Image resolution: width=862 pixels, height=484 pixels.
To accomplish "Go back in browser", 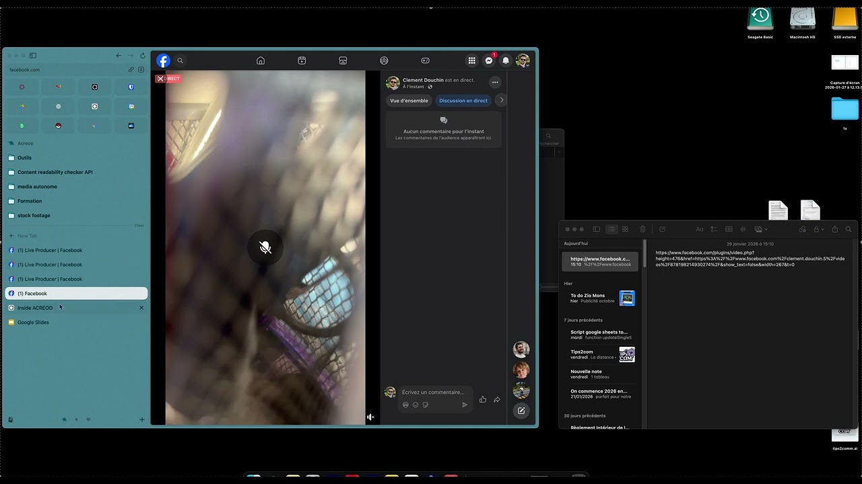I will (119, 56).
